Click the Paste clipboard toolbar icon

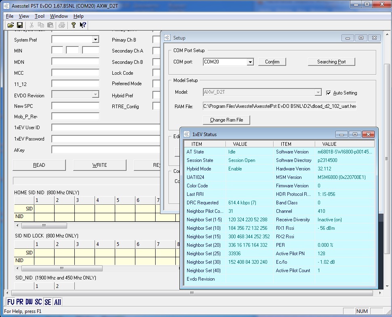[50, 25]
